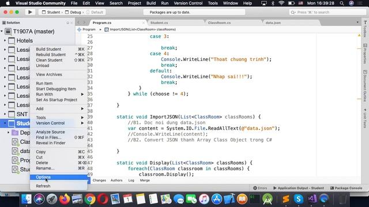Open the Package Console pad
The image size is (369, 207).
(x=346, y=188)
